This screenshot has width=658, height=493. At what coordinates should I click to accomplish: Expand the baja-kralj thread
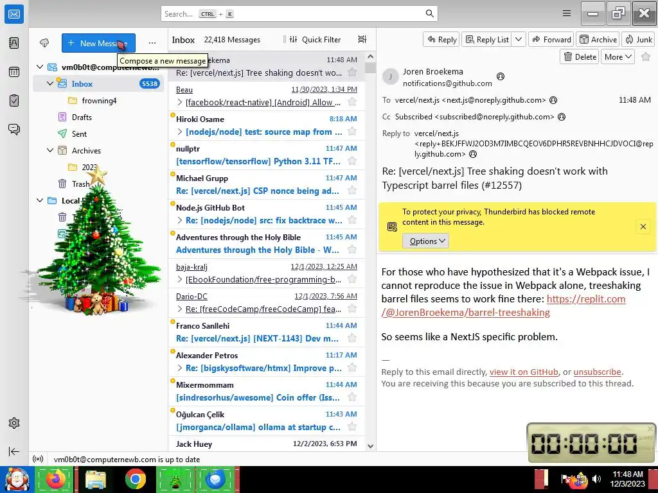coord(180,279)
